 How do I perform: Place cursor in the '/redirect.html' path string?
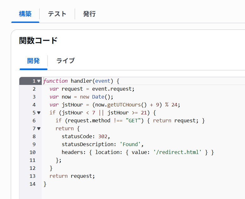pyautogui.click(x=178, y=152)
